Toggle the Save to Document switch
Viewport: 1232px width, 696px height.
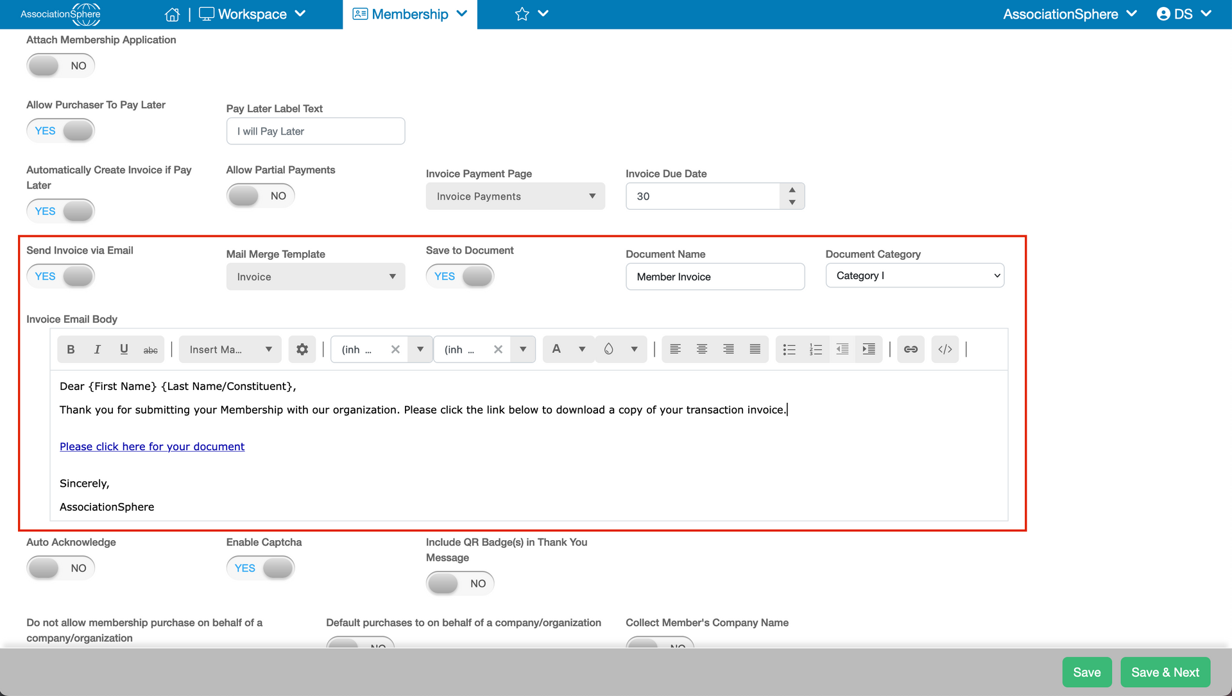pos(460,276)
